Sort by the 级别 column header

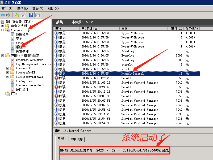[x=66, y=29]
